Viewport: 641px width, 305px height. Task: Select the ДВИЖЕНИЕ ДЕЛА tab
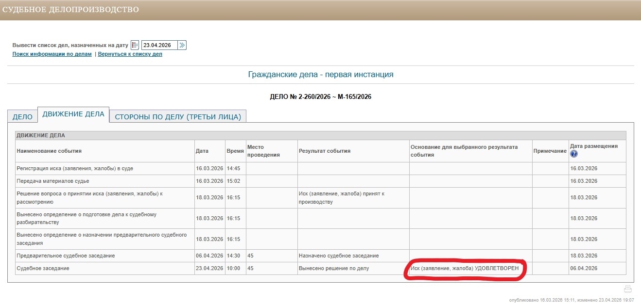(x=73, y=114)
